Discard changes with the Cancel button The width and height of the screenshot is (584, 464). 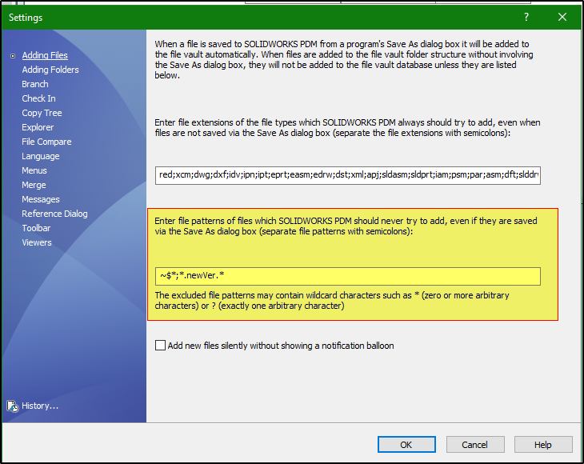pyautogui.click(x=475, y=445)
